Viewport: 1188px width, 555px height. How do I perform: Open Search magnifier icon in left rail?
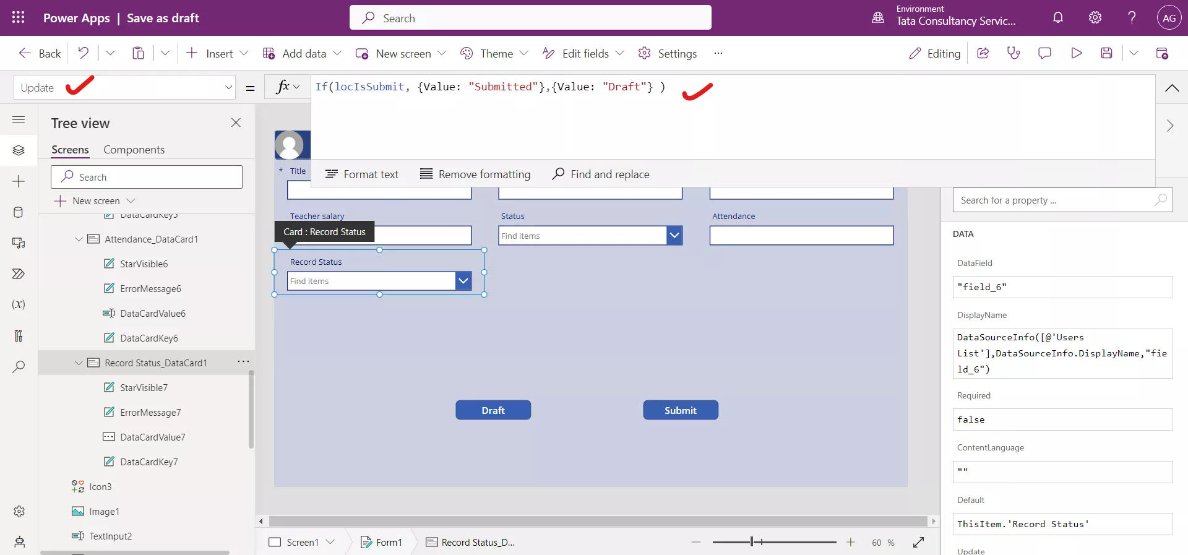coord(19,366)
